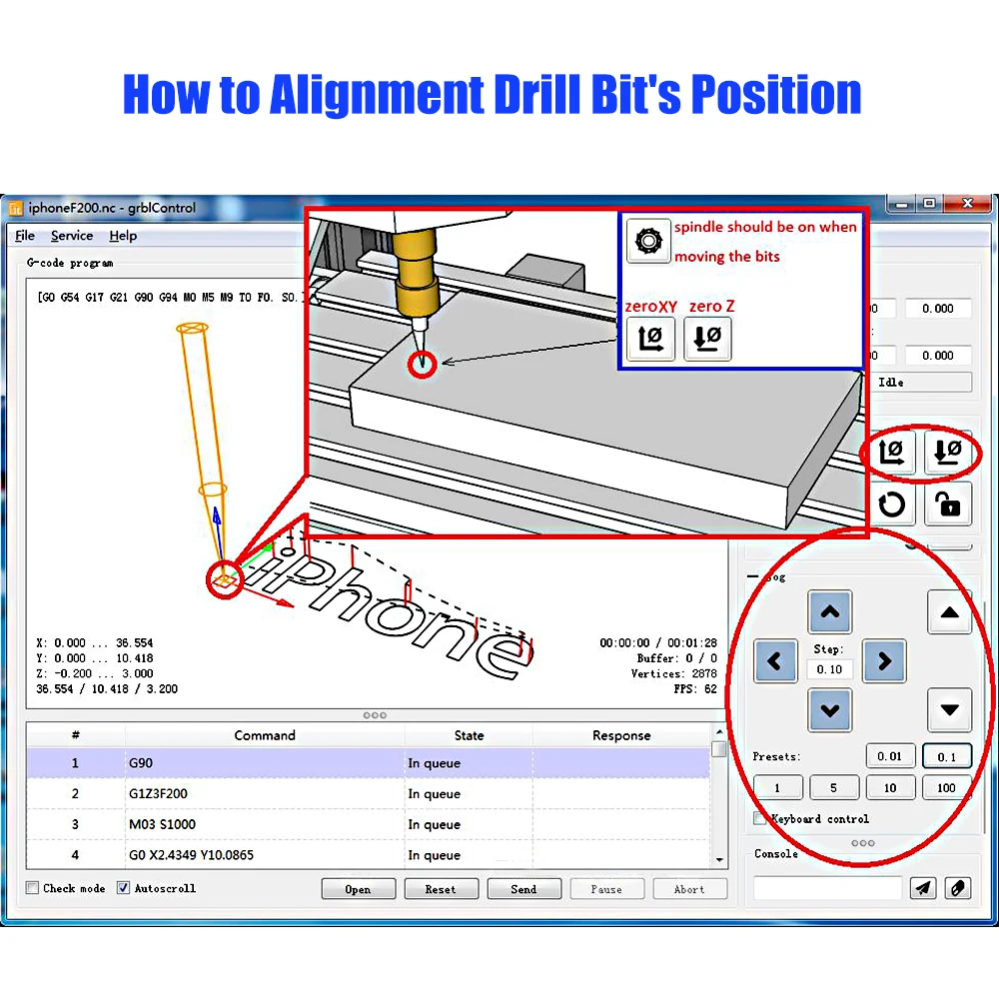Jog Y forward with the blue up arrow
This screenshot has width=999, height=999.
click(x=829, y=611)
